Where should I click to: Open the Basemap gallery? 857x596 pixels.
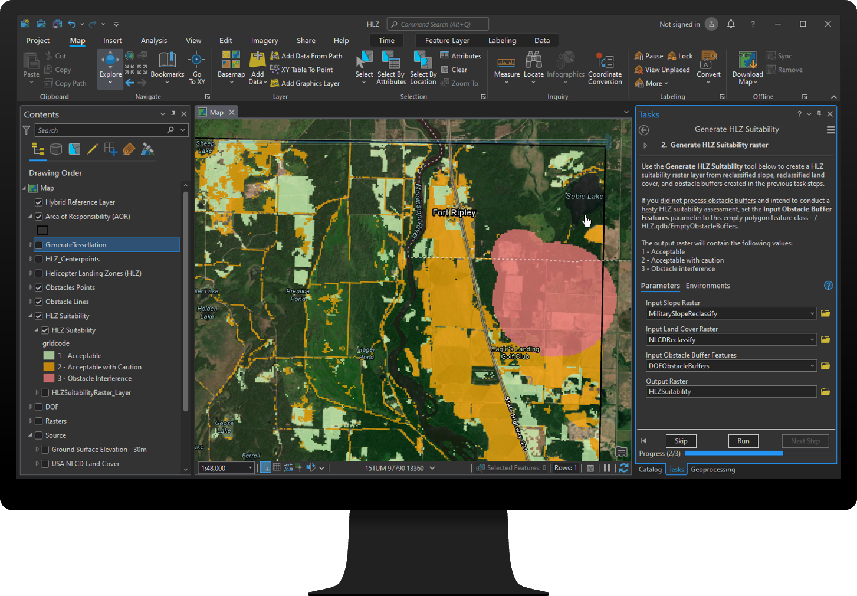point(231,65)
